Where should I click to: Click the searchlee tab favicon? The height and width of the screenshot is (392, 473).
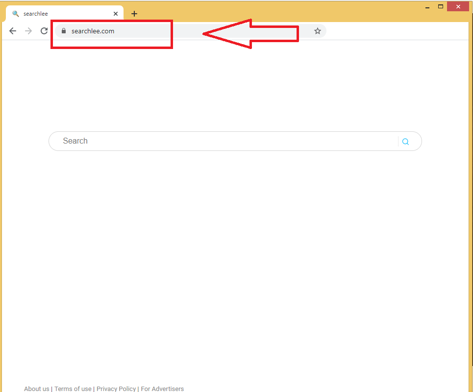[16, 14]
